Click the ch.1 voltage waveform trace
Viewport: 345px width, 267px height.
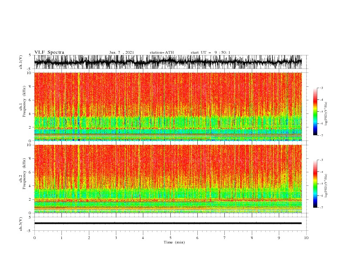(168, 62)
